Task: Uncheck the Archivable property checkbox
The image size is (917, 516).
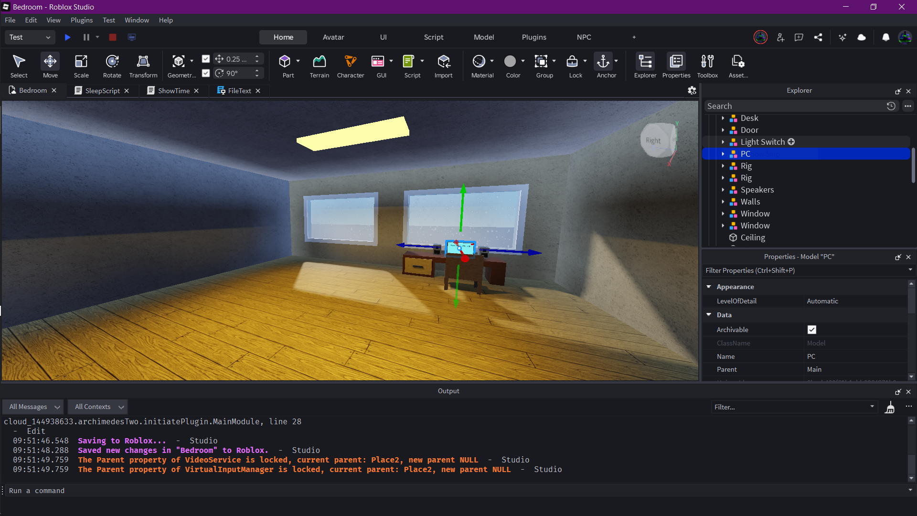Action: pyautogui.click(x=812, y=330)
